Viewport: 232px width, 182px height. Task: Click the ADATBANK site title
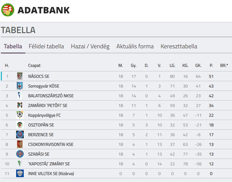tap(44, 10)
